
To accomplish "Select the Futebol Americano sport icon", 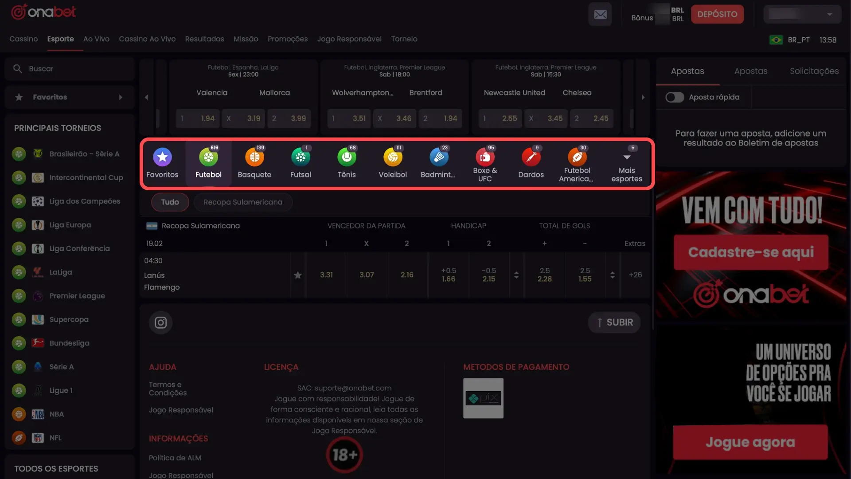I will click(x=577, y=157).
